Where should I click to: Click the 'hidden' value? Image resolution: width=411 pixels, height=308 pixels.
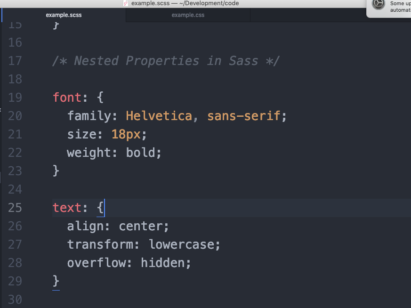162,263
